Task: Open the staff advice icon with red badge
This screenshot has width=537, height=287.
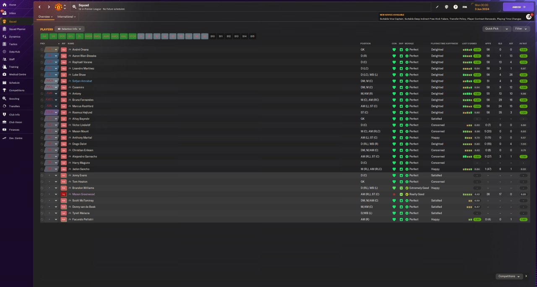Action: (x=529, y=17)
